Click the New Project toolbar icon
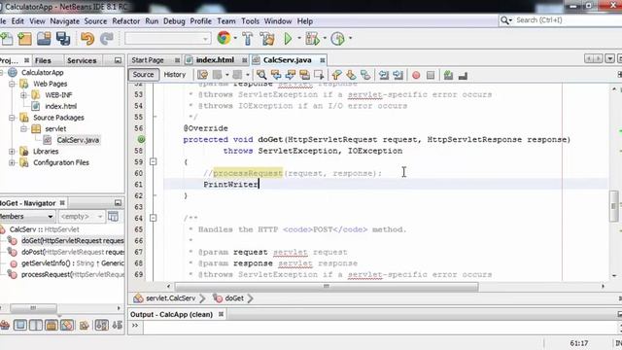Image resolution: width=622 pixels, height=350 pixels. coord(24,39)
